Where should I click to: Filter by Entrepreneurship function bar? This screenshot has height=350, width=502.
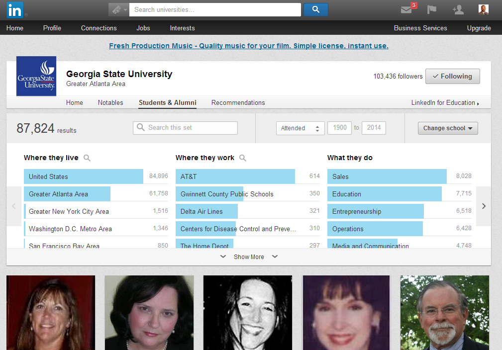pyautogui.click(x=400, y=211)
